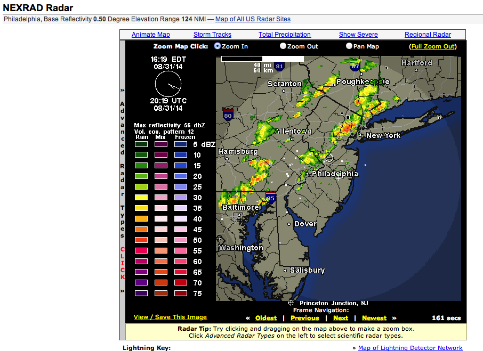Click the Harrisburg label on the map
The height and width of the screenshot is (351, 483).
pos(238,151)
